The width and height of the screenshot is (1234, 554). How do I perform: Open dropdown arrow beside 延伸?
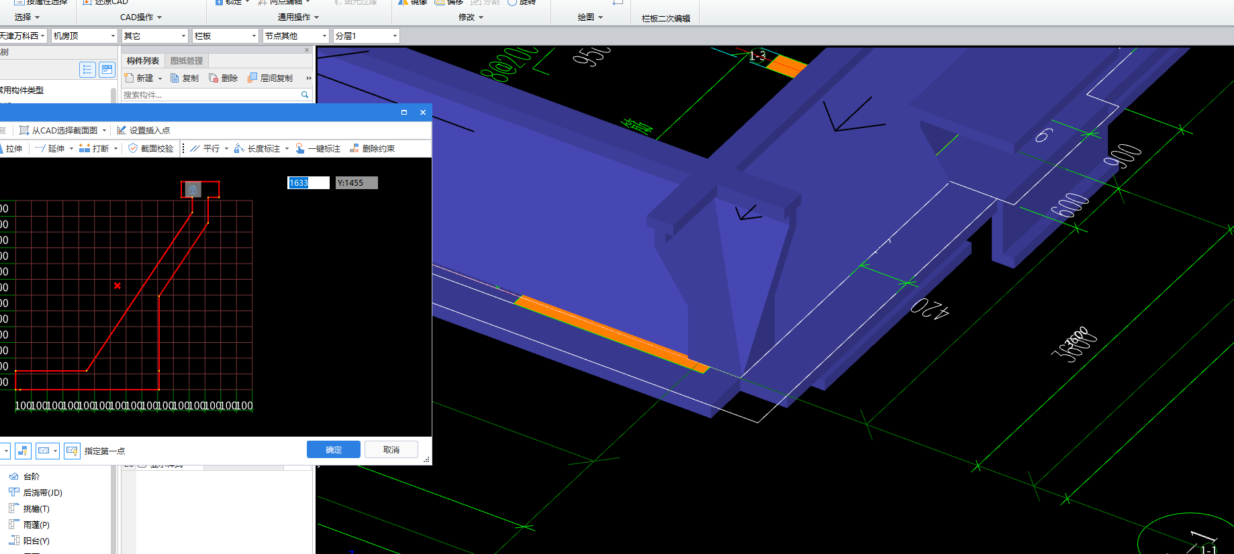(71, 149)
